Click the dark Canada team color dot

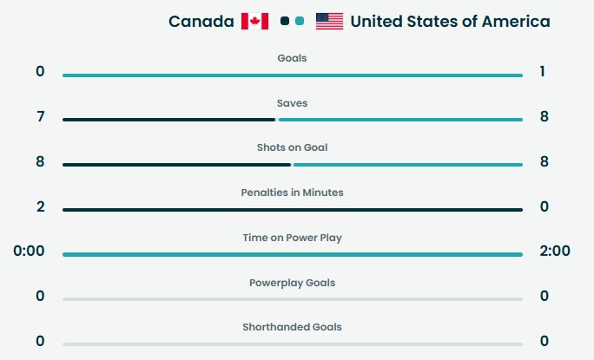[285, 21]
